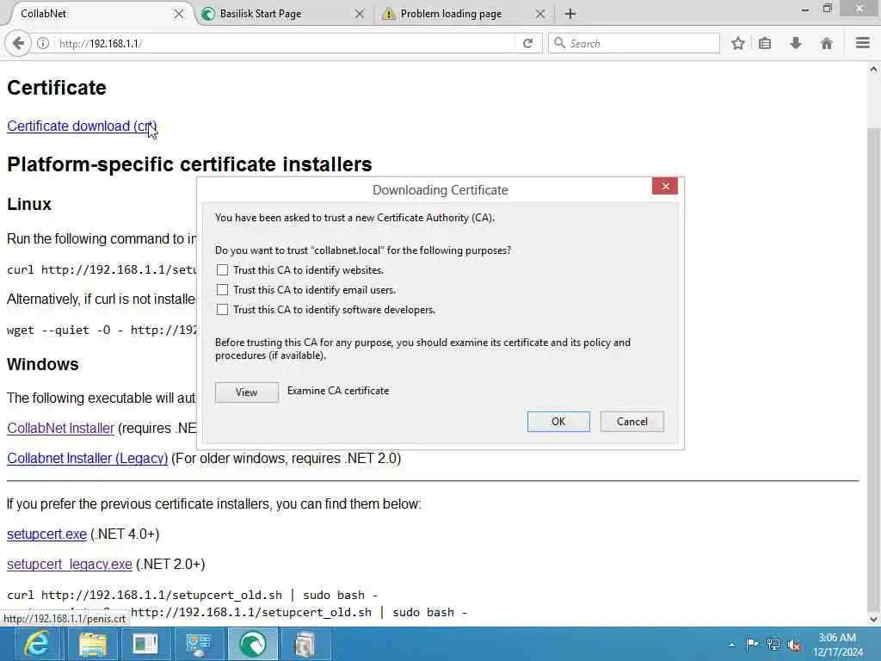Download setupcert.exe link
The image size is (881, 661).
[46, 534]
